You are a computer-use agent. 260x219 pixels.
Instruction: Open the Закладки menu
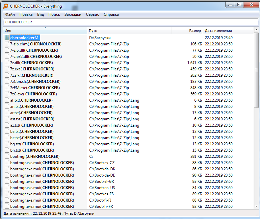point(73,14)
